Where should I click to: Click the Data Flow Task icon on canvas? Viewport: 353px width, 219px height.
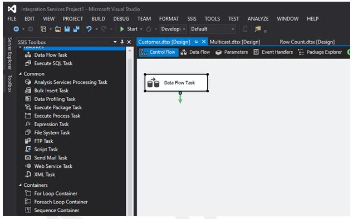click(153, 82)
